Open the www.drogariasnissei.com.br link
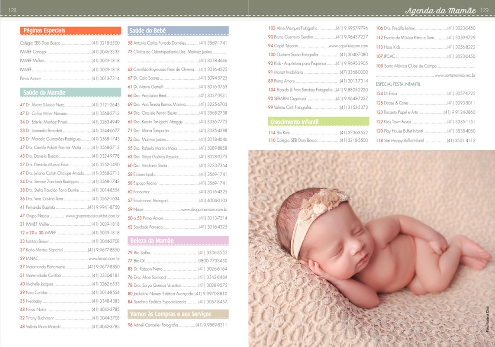This screenshot has height=347, width=495. click(x=204, y=210)
